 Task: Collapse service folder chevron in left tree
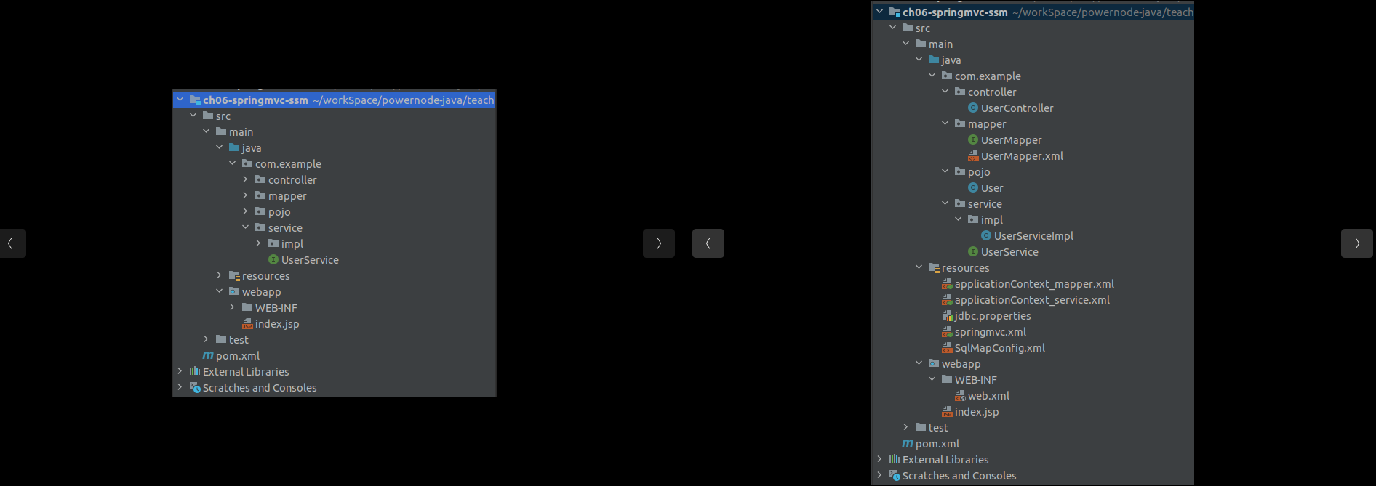(245, 227)
